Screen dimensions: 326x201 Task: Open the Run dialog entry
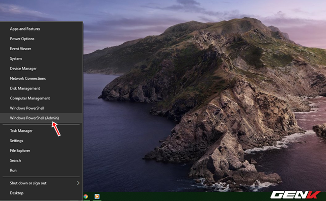click(x=41, y=171)
